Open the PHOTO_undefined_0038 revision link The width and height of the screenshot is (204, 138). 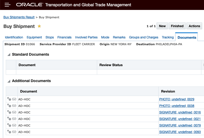[x=177, y=106]
